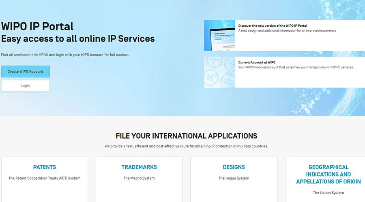Click 'The Patent Cooperation Treaty (PCT) System' text
This screenshot has width=365, height=202.
pos(45,178)
